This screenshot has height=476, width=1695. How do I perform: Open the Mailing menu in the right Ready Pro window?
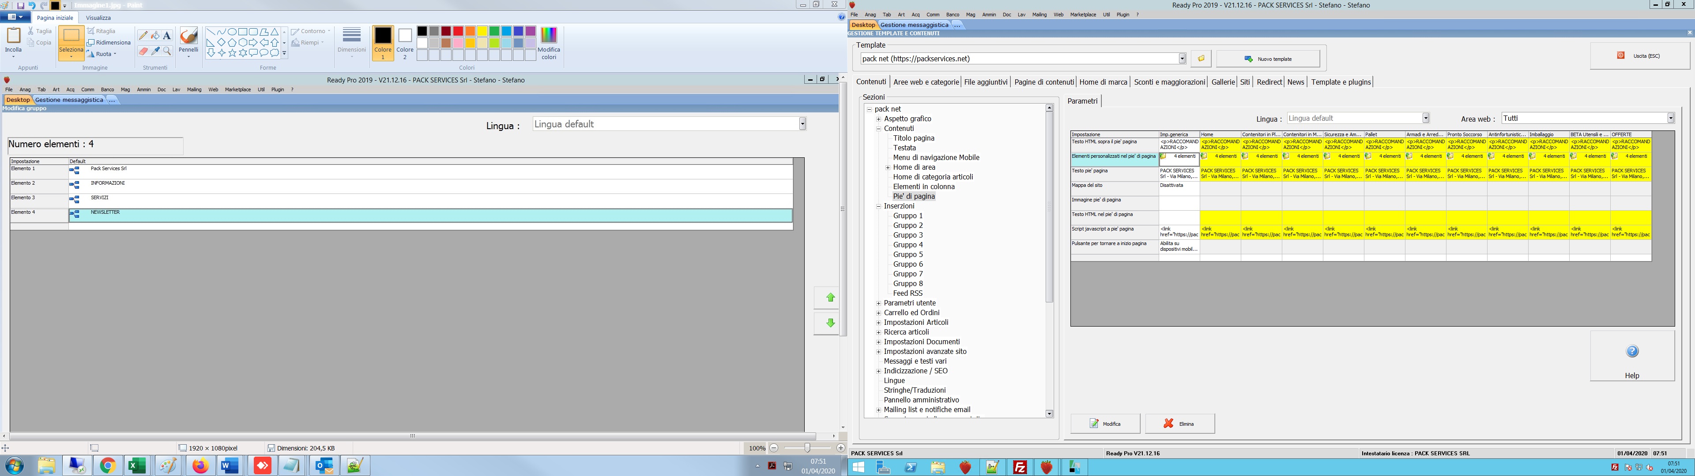(1040, 15)
